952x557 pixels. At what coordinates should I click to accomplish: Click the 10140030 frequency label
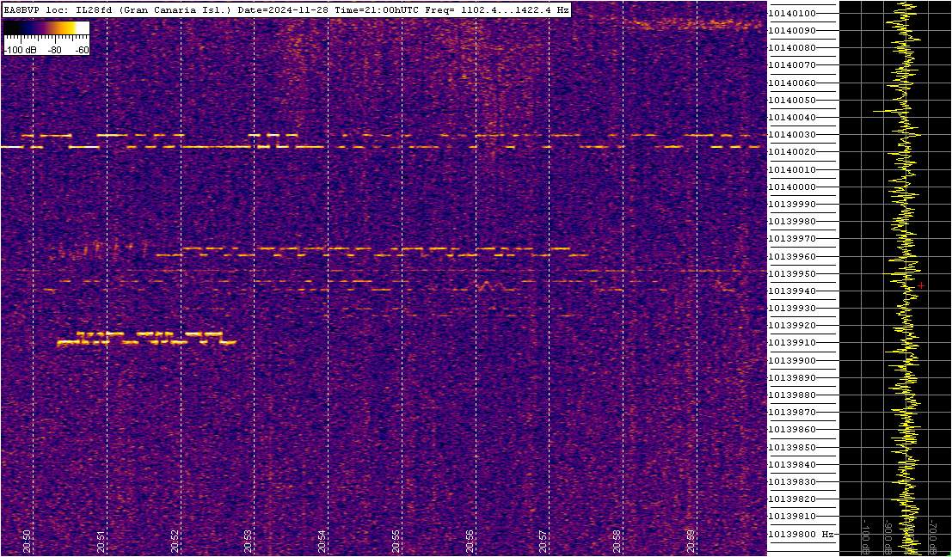click(792, 135)
